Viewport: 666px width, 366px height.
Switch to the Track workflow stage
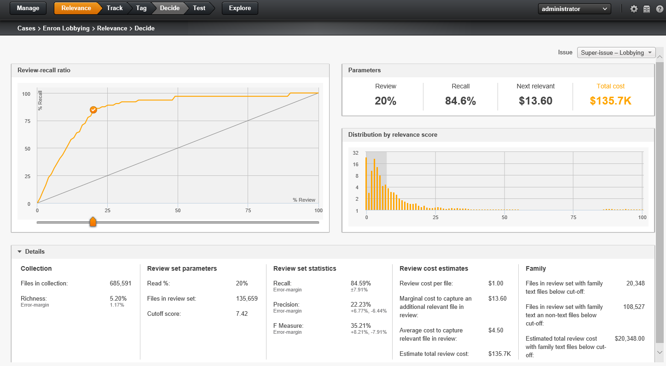coord(114,8)
